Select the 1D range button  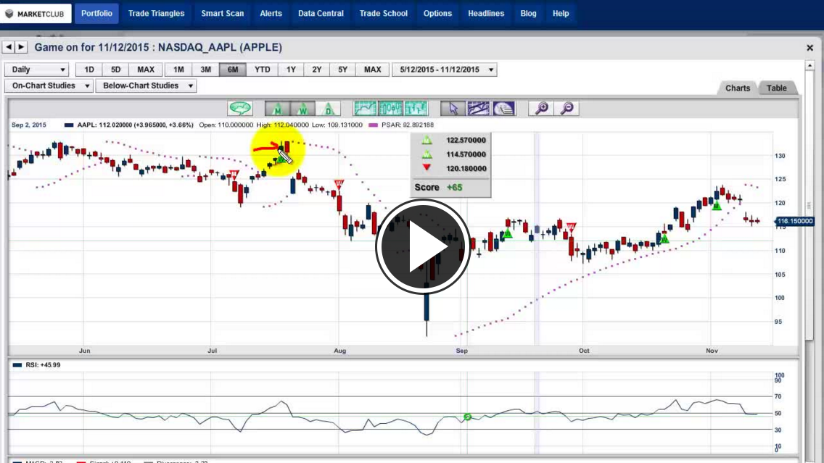88,70
